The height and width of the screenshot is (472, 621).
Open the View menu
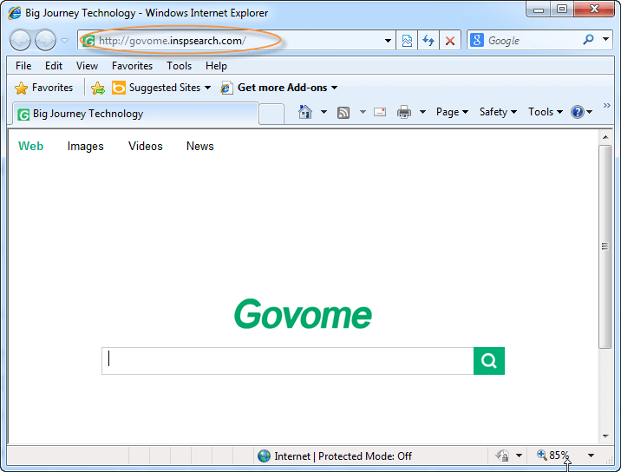point(87,66)
